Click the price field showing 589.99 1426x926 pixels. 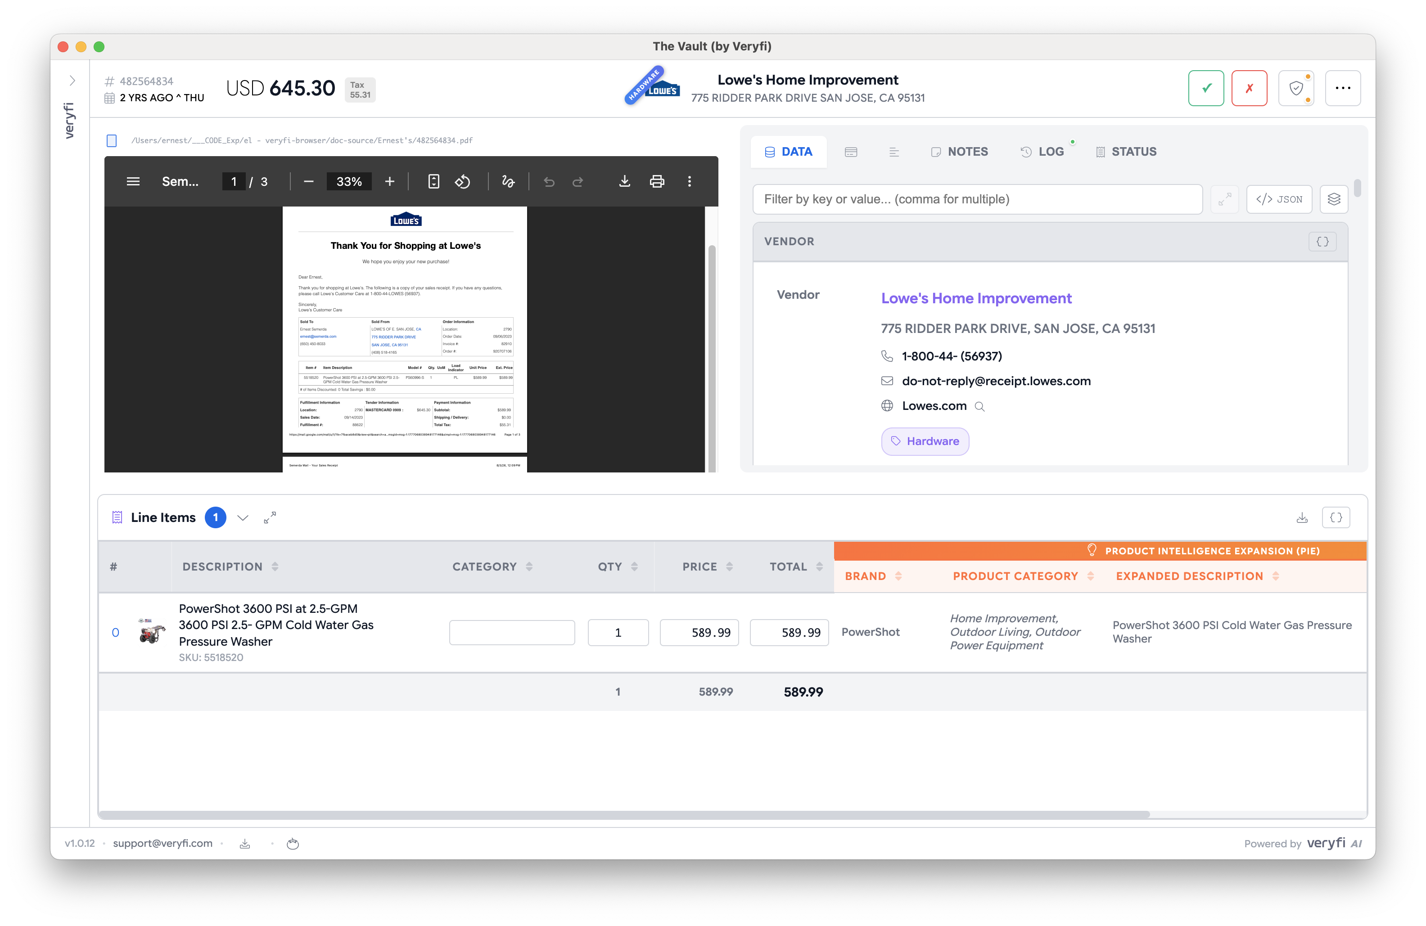coord(699,633)
